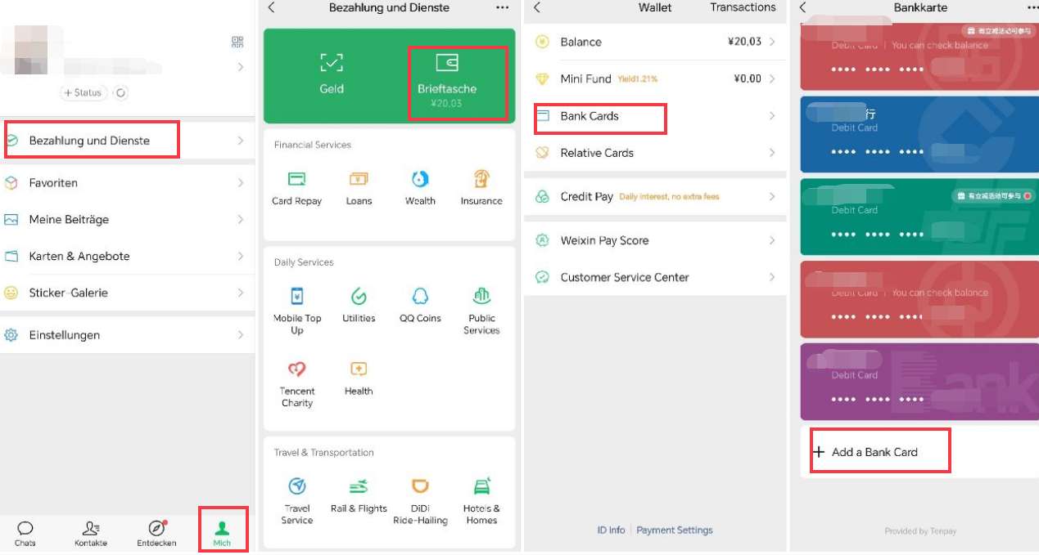The height and width of the screenshot is (555, 1039).
Task: Open Payment Settings link
Action: tap(675, 530)
